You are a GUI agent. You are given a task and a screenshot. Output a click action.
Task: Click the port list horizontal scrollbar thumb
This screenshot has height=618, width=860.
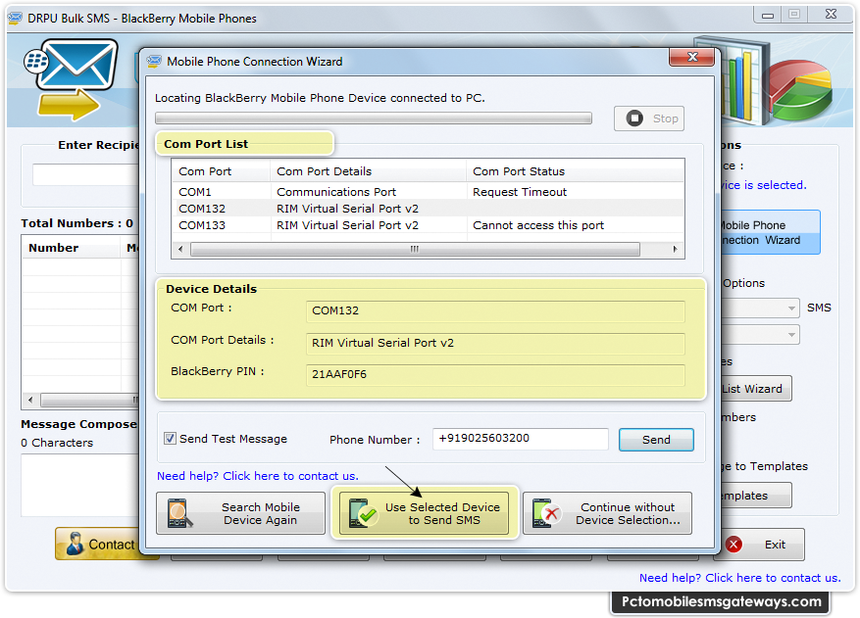(x=415, y=250)
